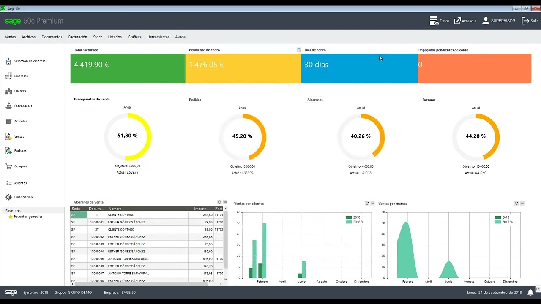This screenshot has height=304, width=541.
Task: Sort table by Importe column header
Action: pyautogui.click(x=201, y=209)
